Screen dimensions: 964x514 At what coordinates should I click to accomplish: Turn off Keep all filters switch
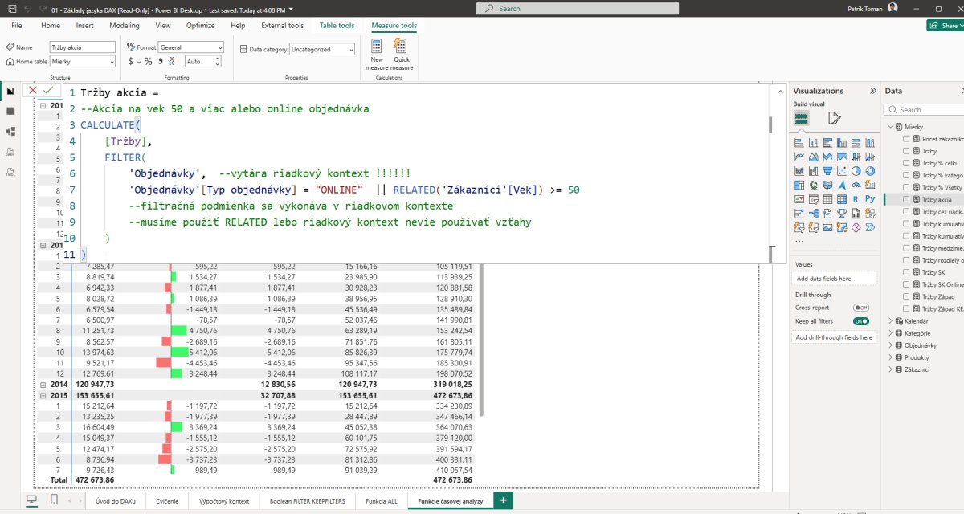click(860, 321)
